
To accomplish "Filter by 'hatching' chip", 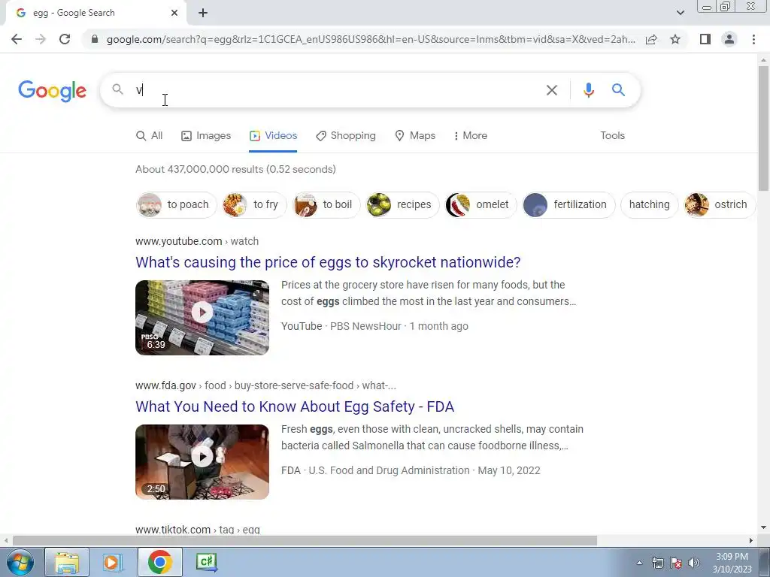I will [x=649, y=204].
